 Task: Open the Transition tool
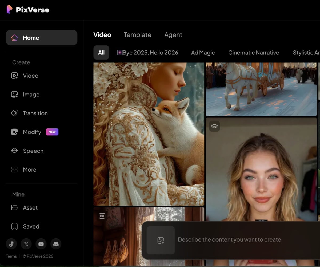click(x=29, y=113)
